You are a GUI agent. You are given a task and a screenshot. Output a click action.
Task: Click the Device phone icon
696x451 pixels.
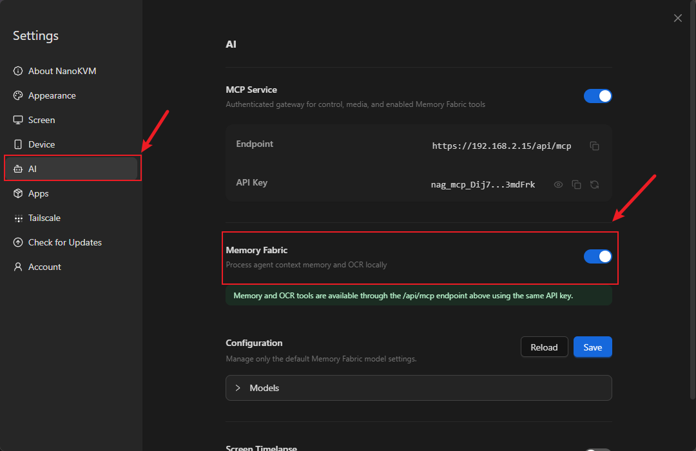18,144
